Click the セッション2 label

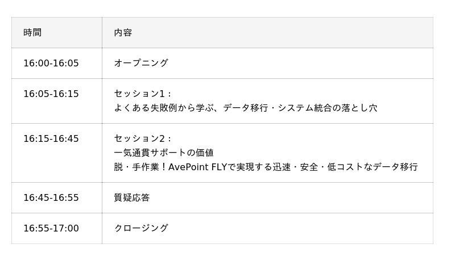click(x=140, y=139)
